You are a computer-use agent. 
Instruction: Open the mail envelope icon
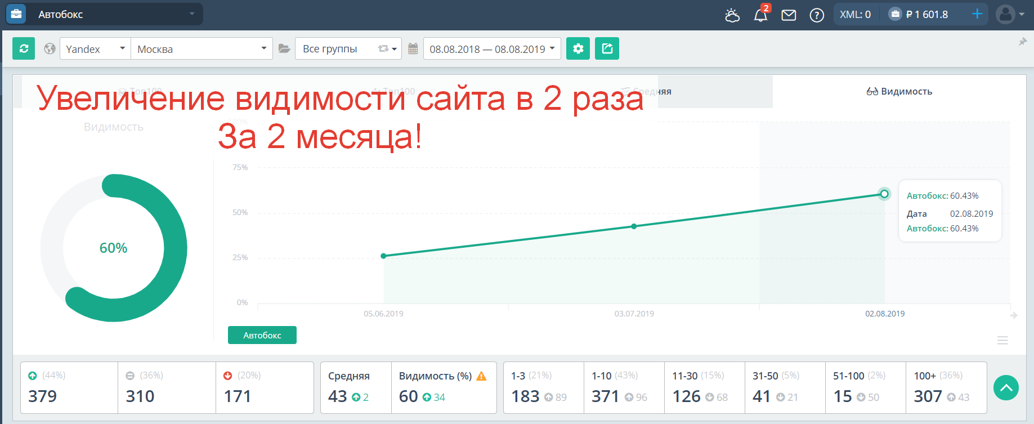789,15
